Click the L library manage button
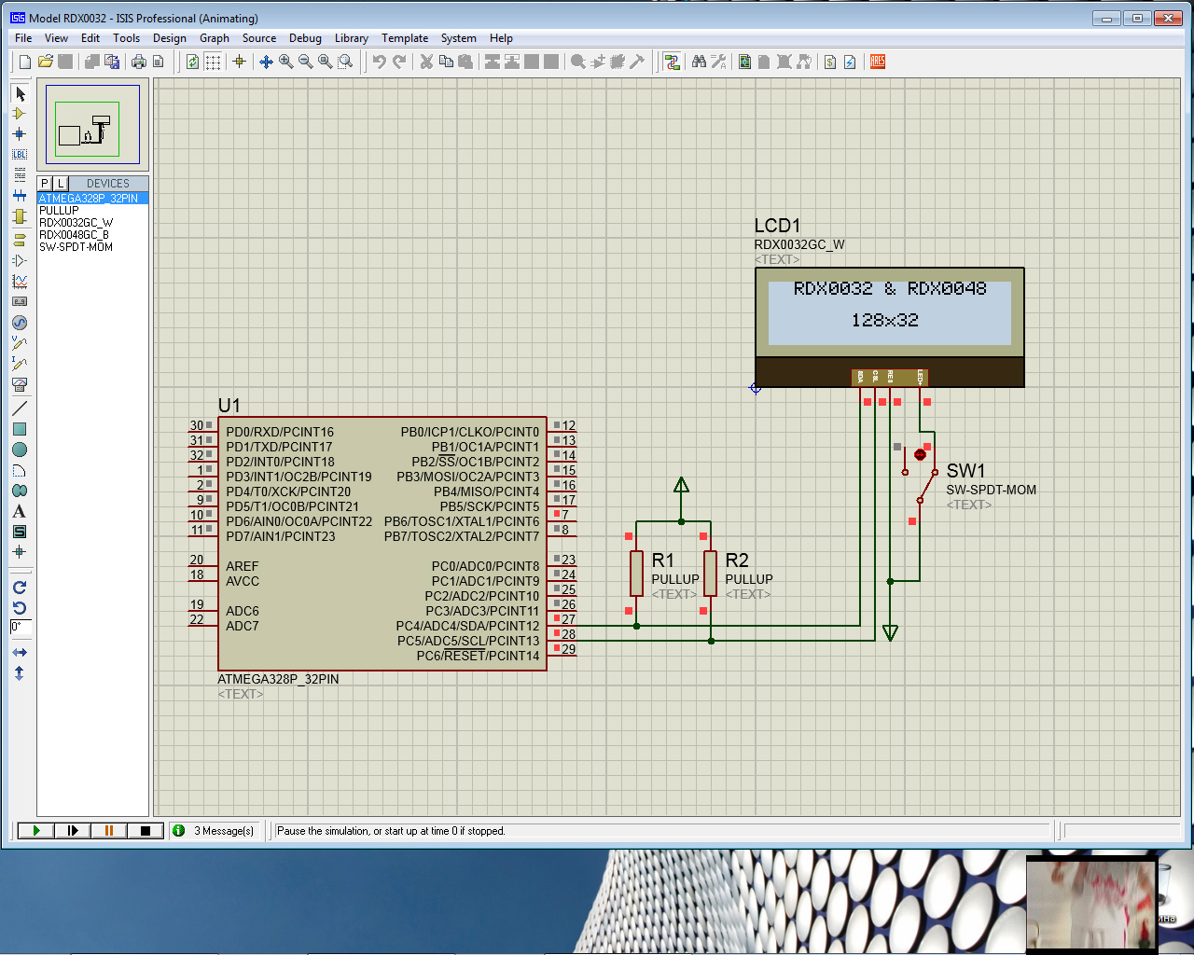 tap(61, 184)
